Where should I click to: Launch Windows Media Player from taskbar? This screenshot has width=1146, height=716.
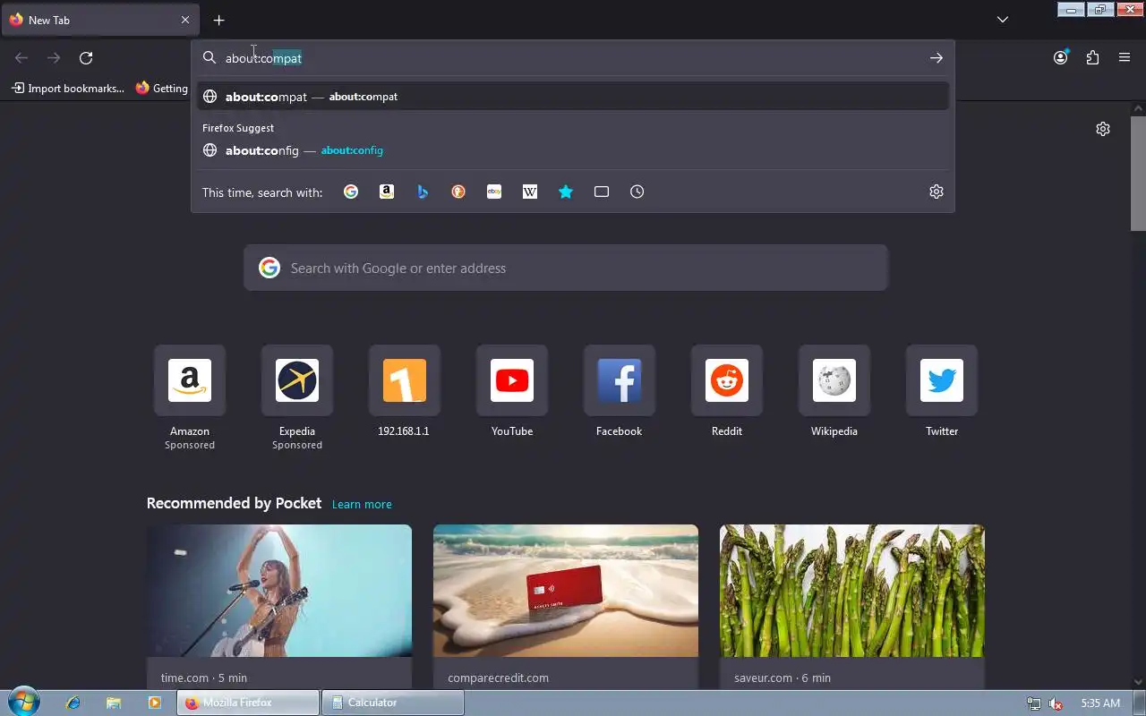pyautogui.click(x=154, y=703)
